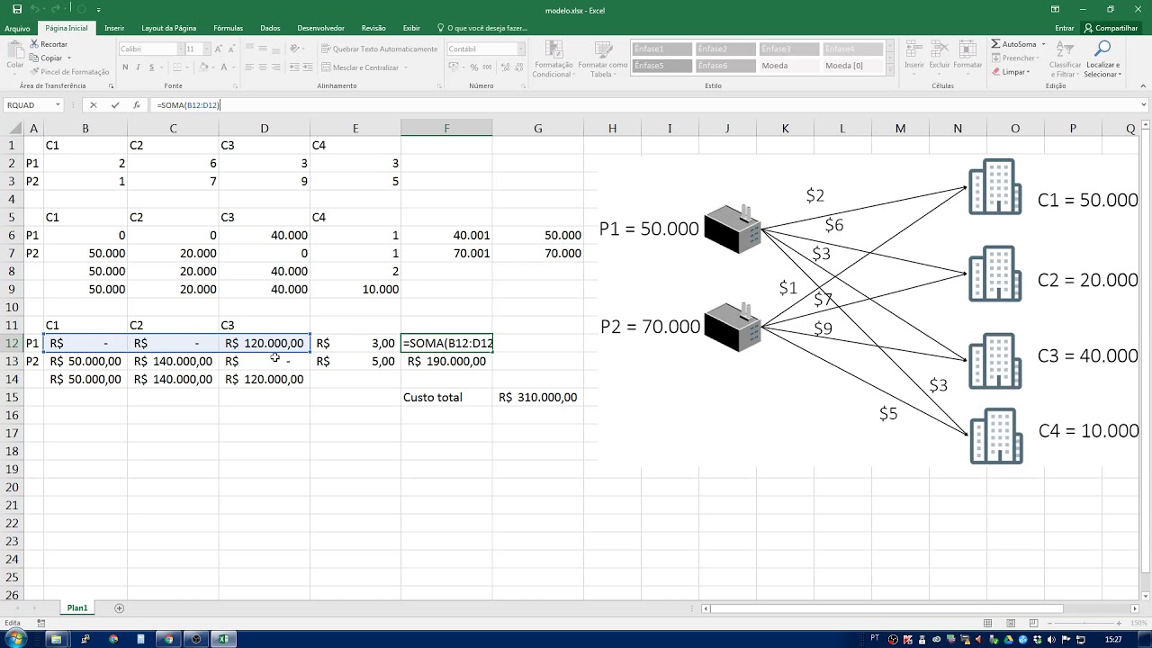Screen dimensions: 1152x648
Task: Collapse the ribbon with the caret
Action: [1143, 86]
